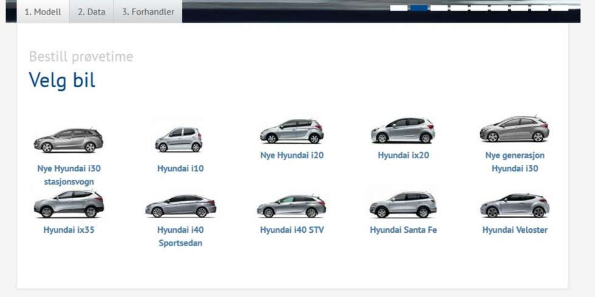This screenshot has width=595, height=297.
Task: Open the Hyundai i10 text link
Action: pyautogui.click(x=180, y=169)
